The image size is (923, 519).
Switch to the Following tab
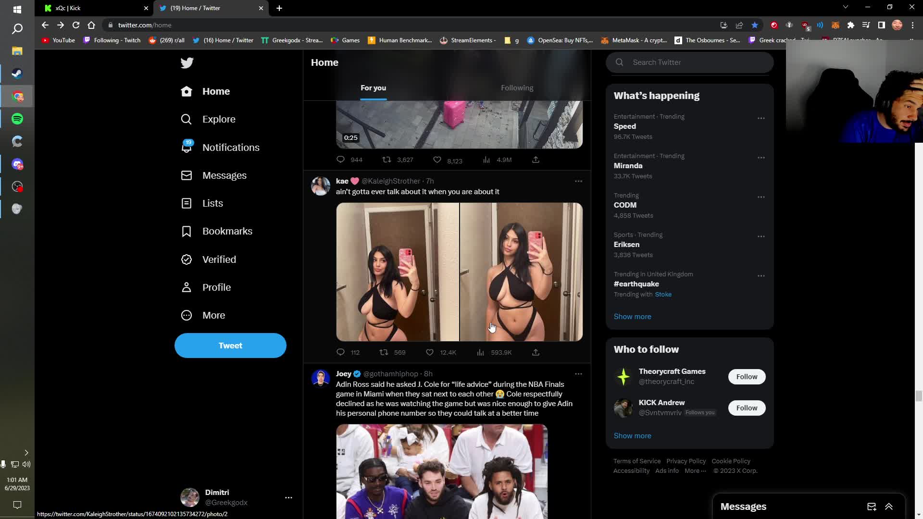tap(517, 88)
